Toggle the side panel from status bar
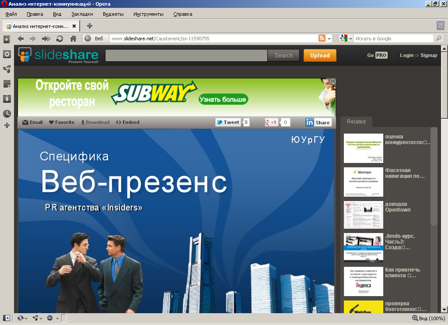The image size is (448, 325). (6, 318)
